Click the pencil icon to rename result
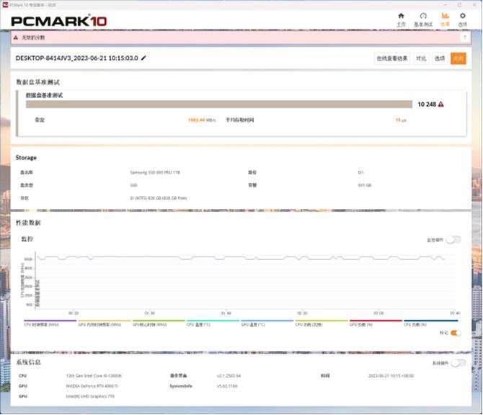The image size is (483, 415). click(x=143, y=58)
